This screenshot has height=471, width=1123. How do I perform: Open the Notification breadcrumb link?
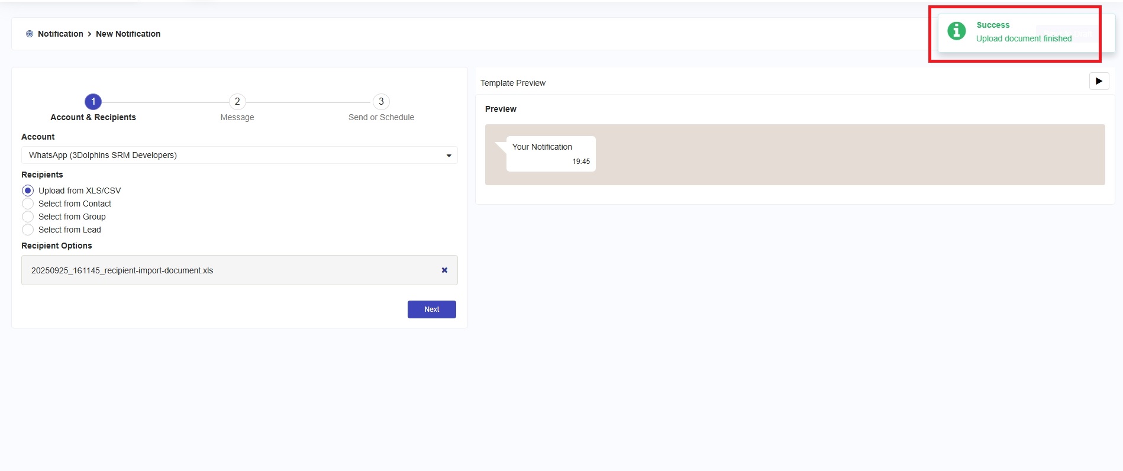pos(60,34)
